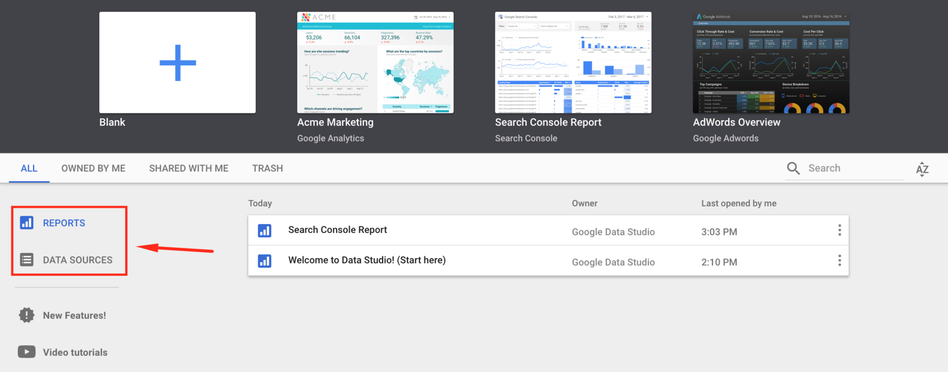Screen dimensions: 948x372
Task: Click the AdWords Overview template title
Action: coord(737,122)
